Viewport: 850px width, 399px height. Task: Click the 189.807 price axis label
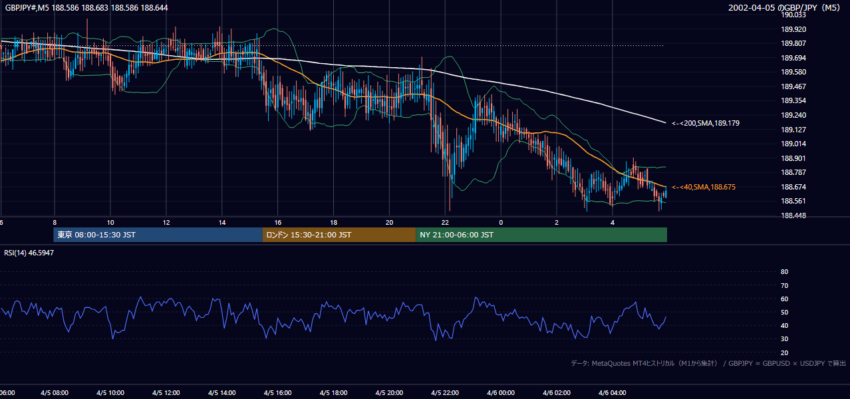(x=793, y=44)
